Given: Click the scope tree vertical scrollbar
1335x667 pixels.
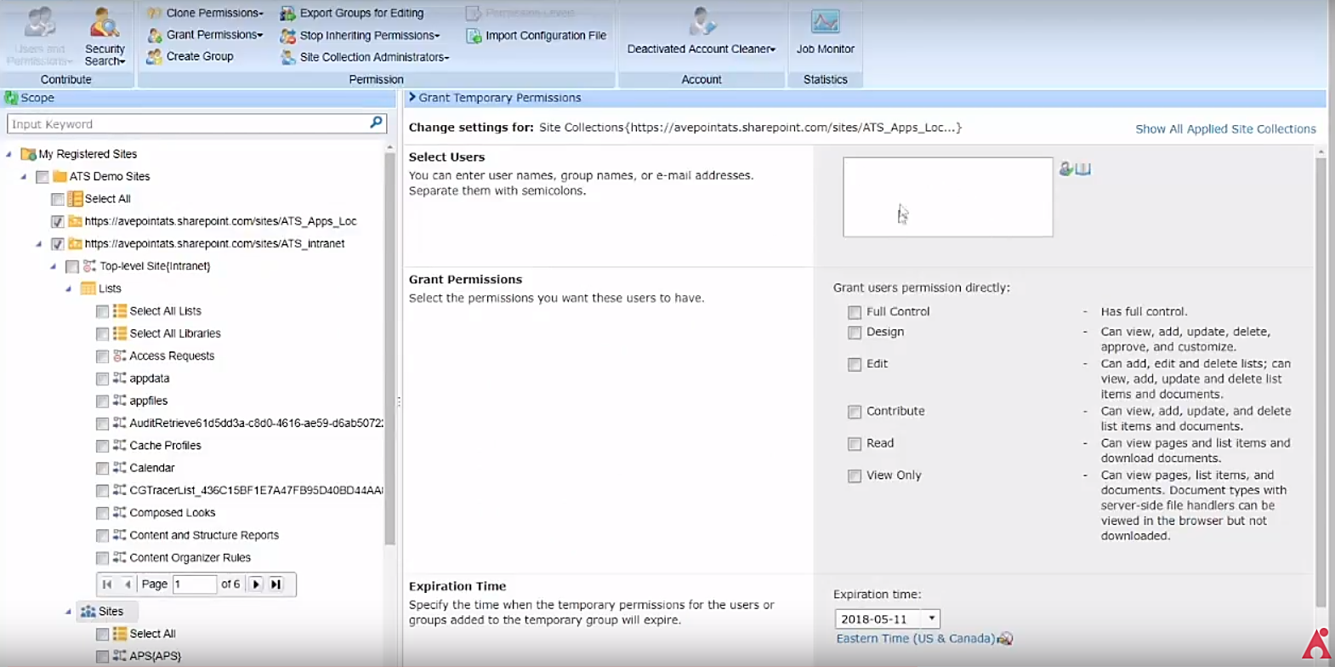Looking at the screenshot, I should pos(389,347).
